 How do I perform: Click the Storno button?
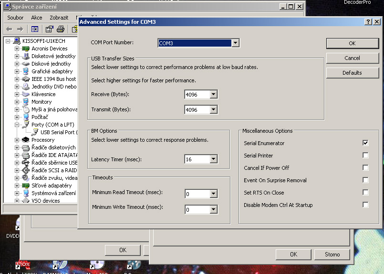point(332,254)
